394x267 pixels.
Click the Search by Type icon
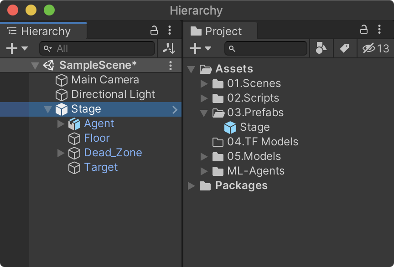click(x=321, y=48)
